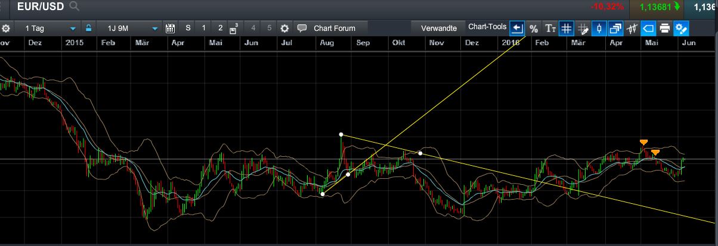Open the Chart-Tools menu
The image size is (718, 246).
487,27
